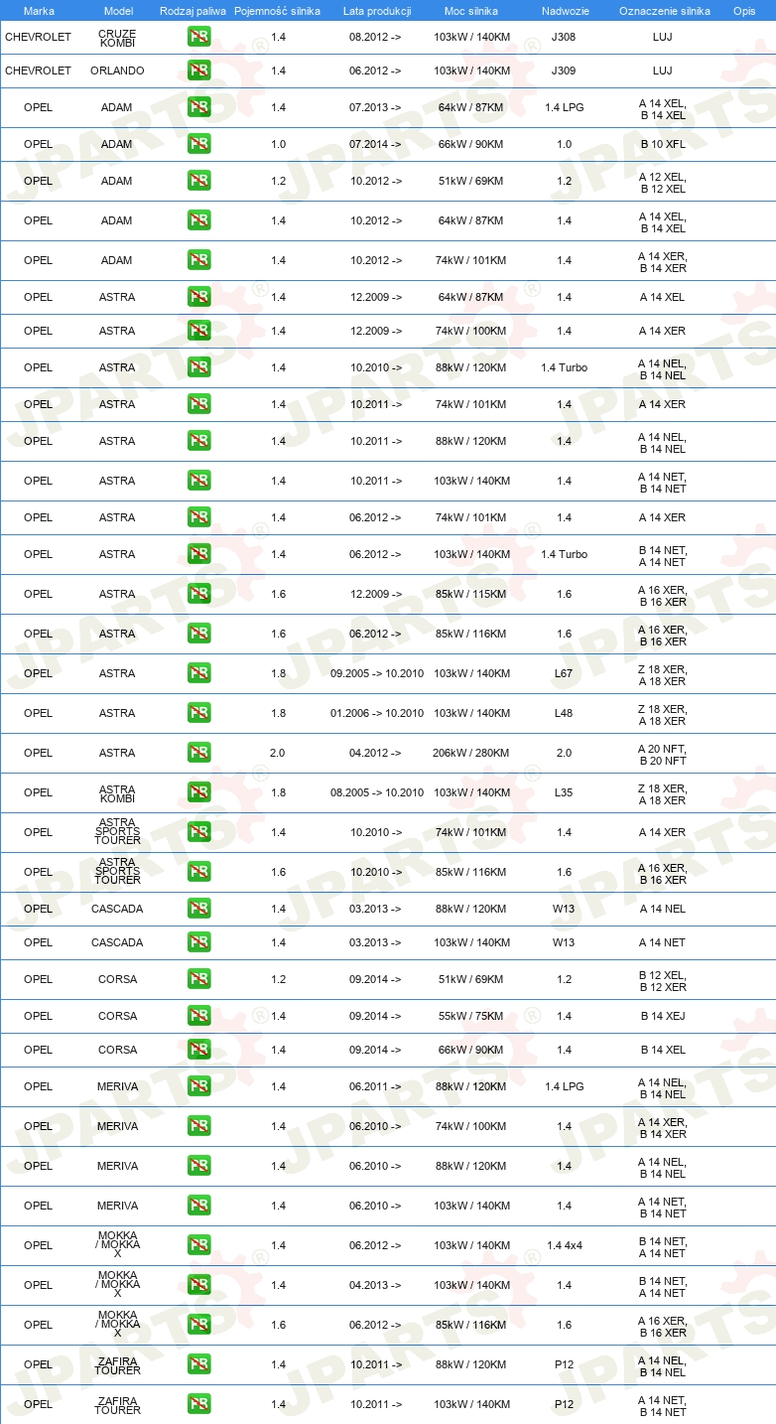Click the fuel icon in the Cascada A 14 NET row
Viewport: 776px width, 1424px height.
coord(198,942)
